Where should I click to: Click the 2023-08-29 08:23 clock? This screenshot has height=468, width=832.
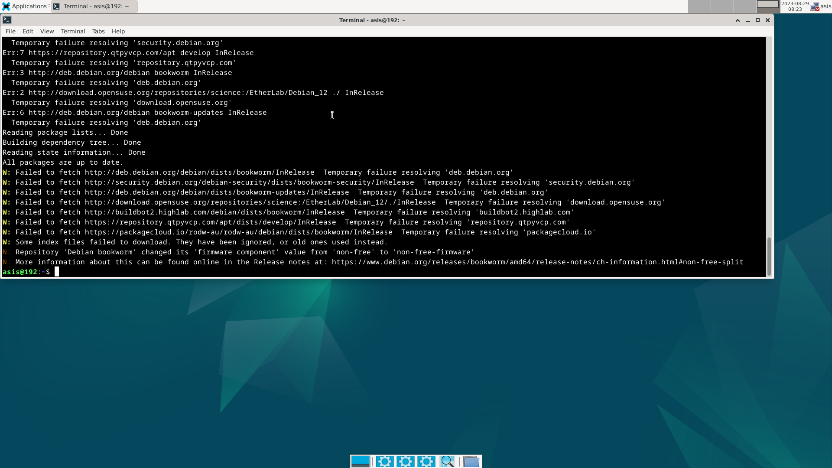[795, 6]
